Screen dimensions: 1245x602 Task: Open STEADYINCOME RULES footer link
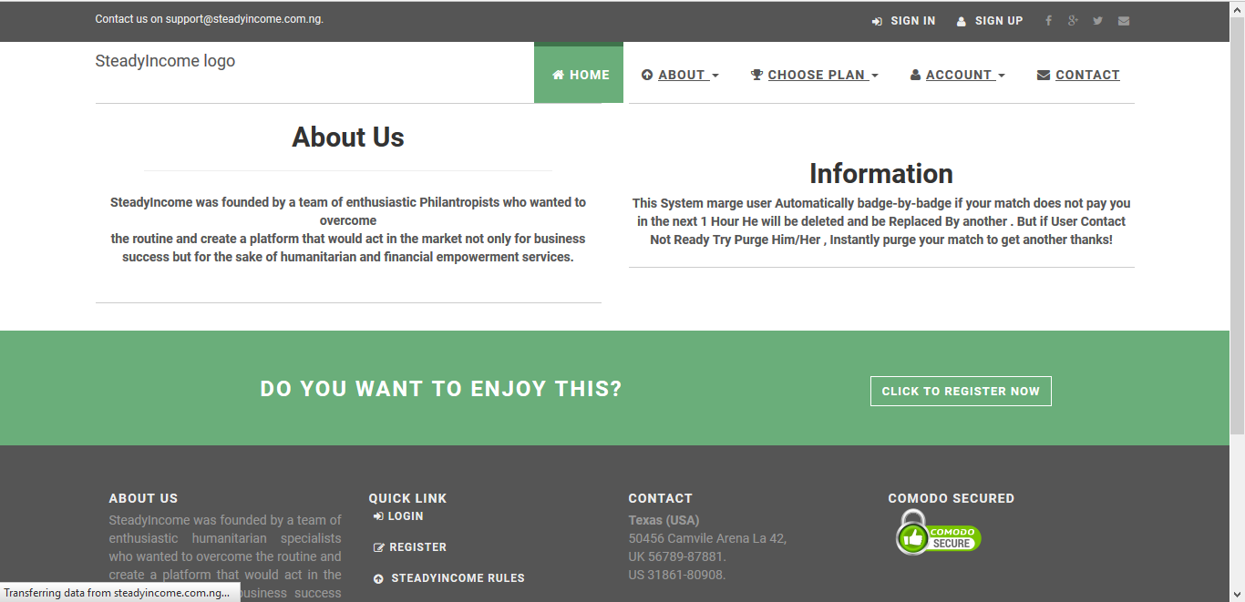(x=449, y=578)
